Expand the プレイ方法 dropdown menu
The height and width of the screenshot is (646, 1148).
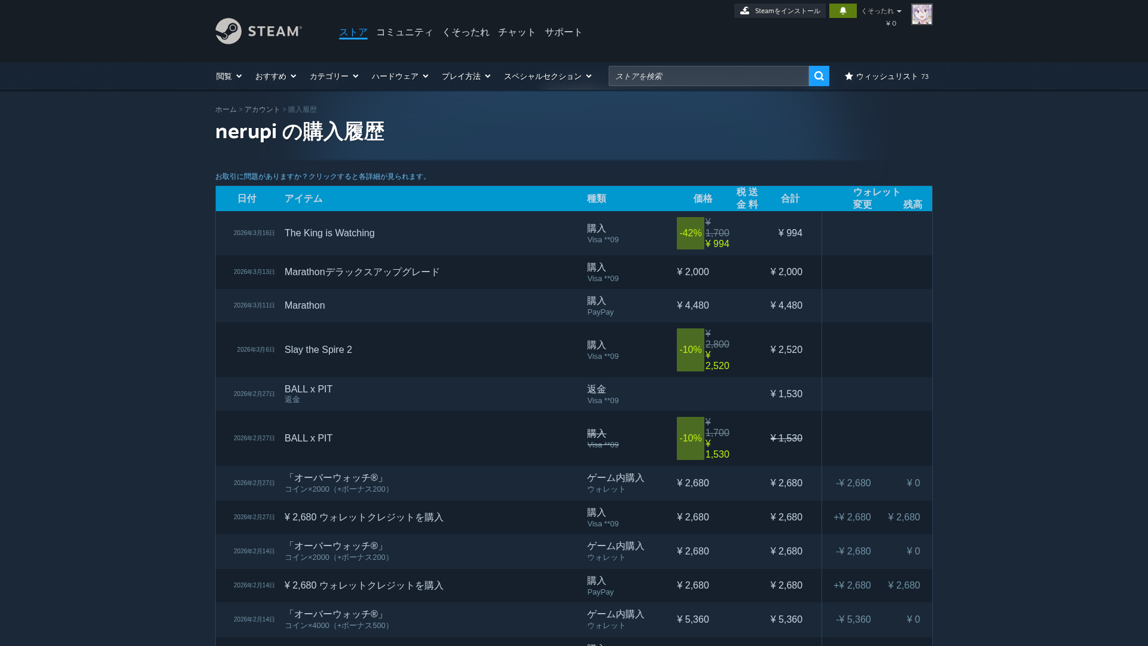click(x=466, y=76)
